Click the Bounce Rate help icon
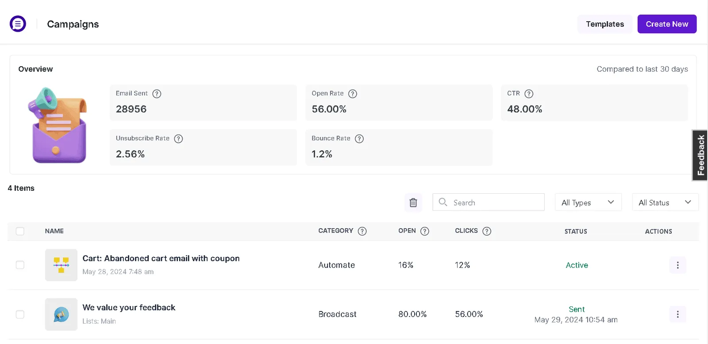The width and height of the screenshot is (708, 344). click(359, 139)
